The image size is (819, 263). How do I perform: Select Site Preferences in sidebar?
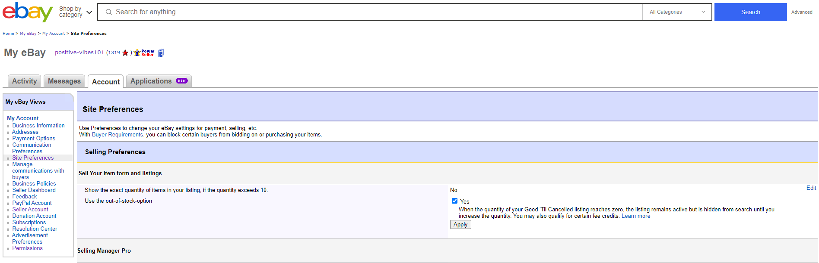point(33,158)
